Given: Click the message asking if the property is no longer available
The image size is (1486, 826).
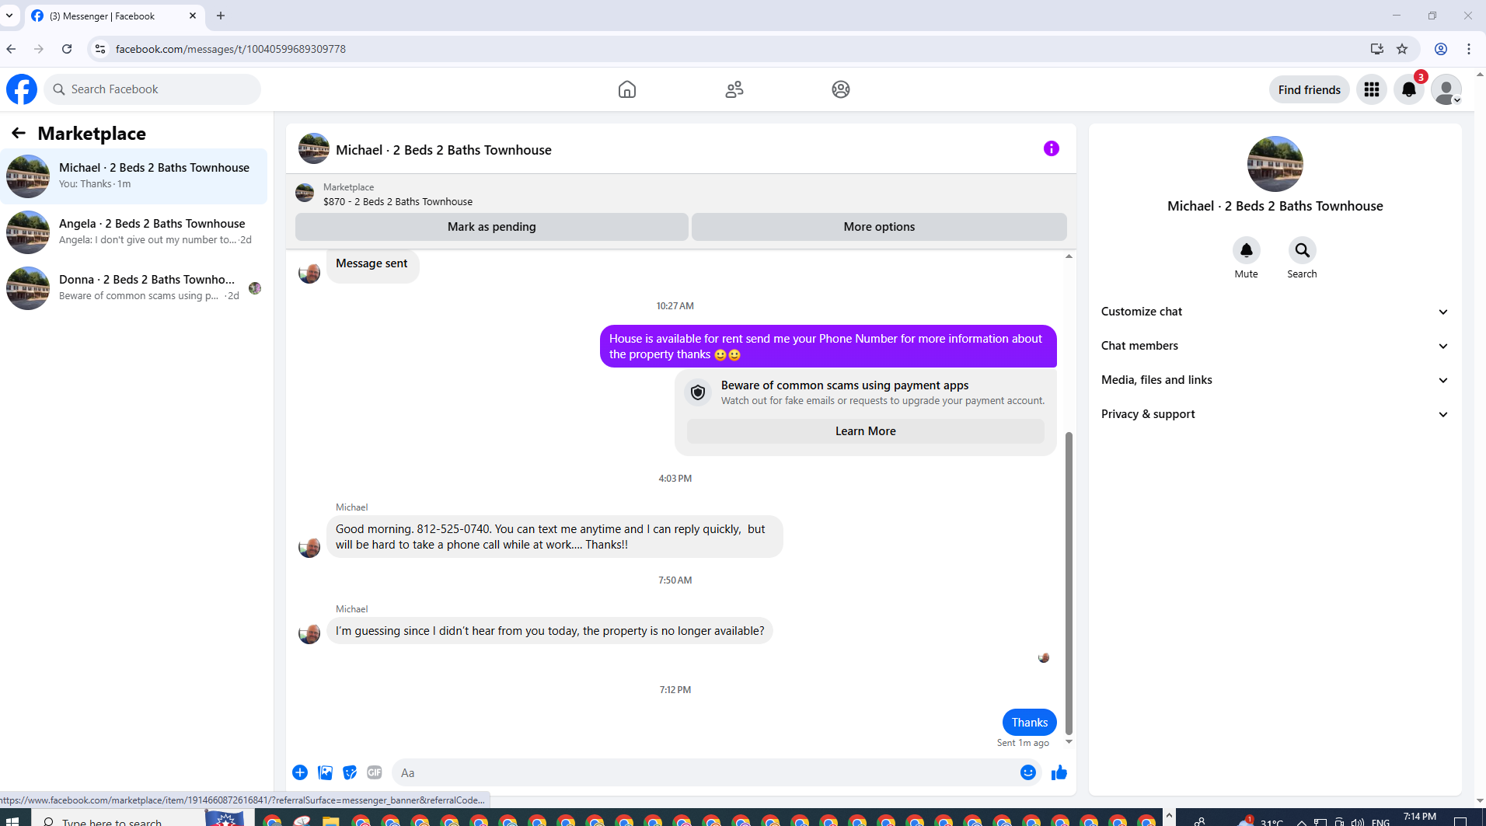Looking at the screenshot, I should 550,631.
